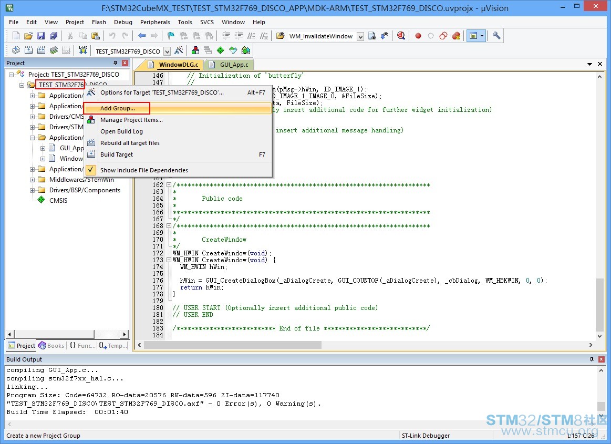The width and height of the screenshot is (611, 444).
Task: Disable all breakpoints icon
Action: click(x=443, y=36)
